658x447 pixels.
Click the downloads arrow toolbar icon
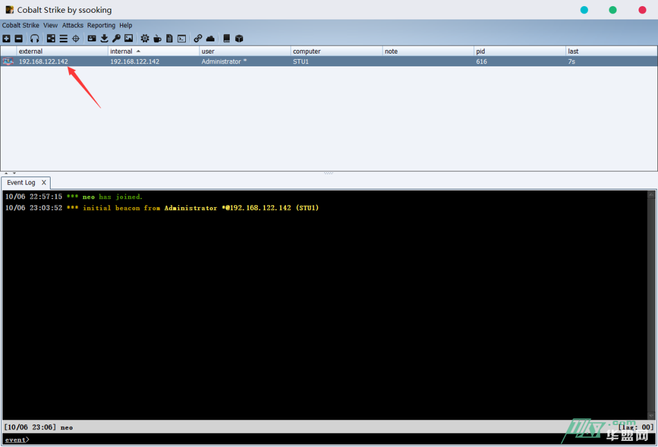(x=104, y=38)
